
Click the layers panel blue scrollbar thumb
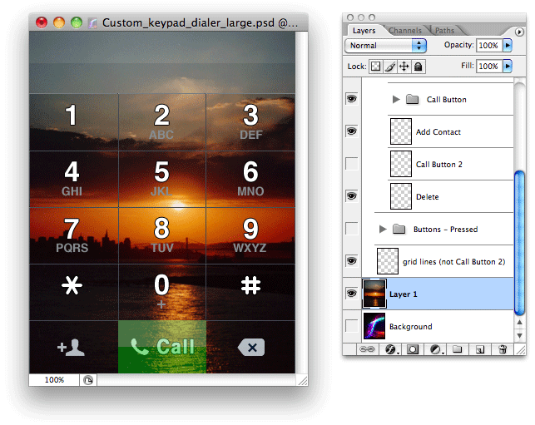point(519,243)
